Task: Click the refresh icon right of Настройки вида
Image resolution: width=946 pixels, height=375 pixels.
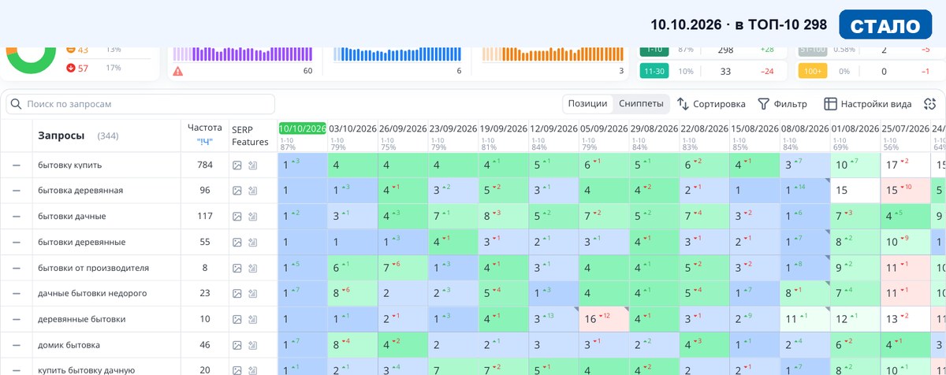Action: tap(930, 104)
